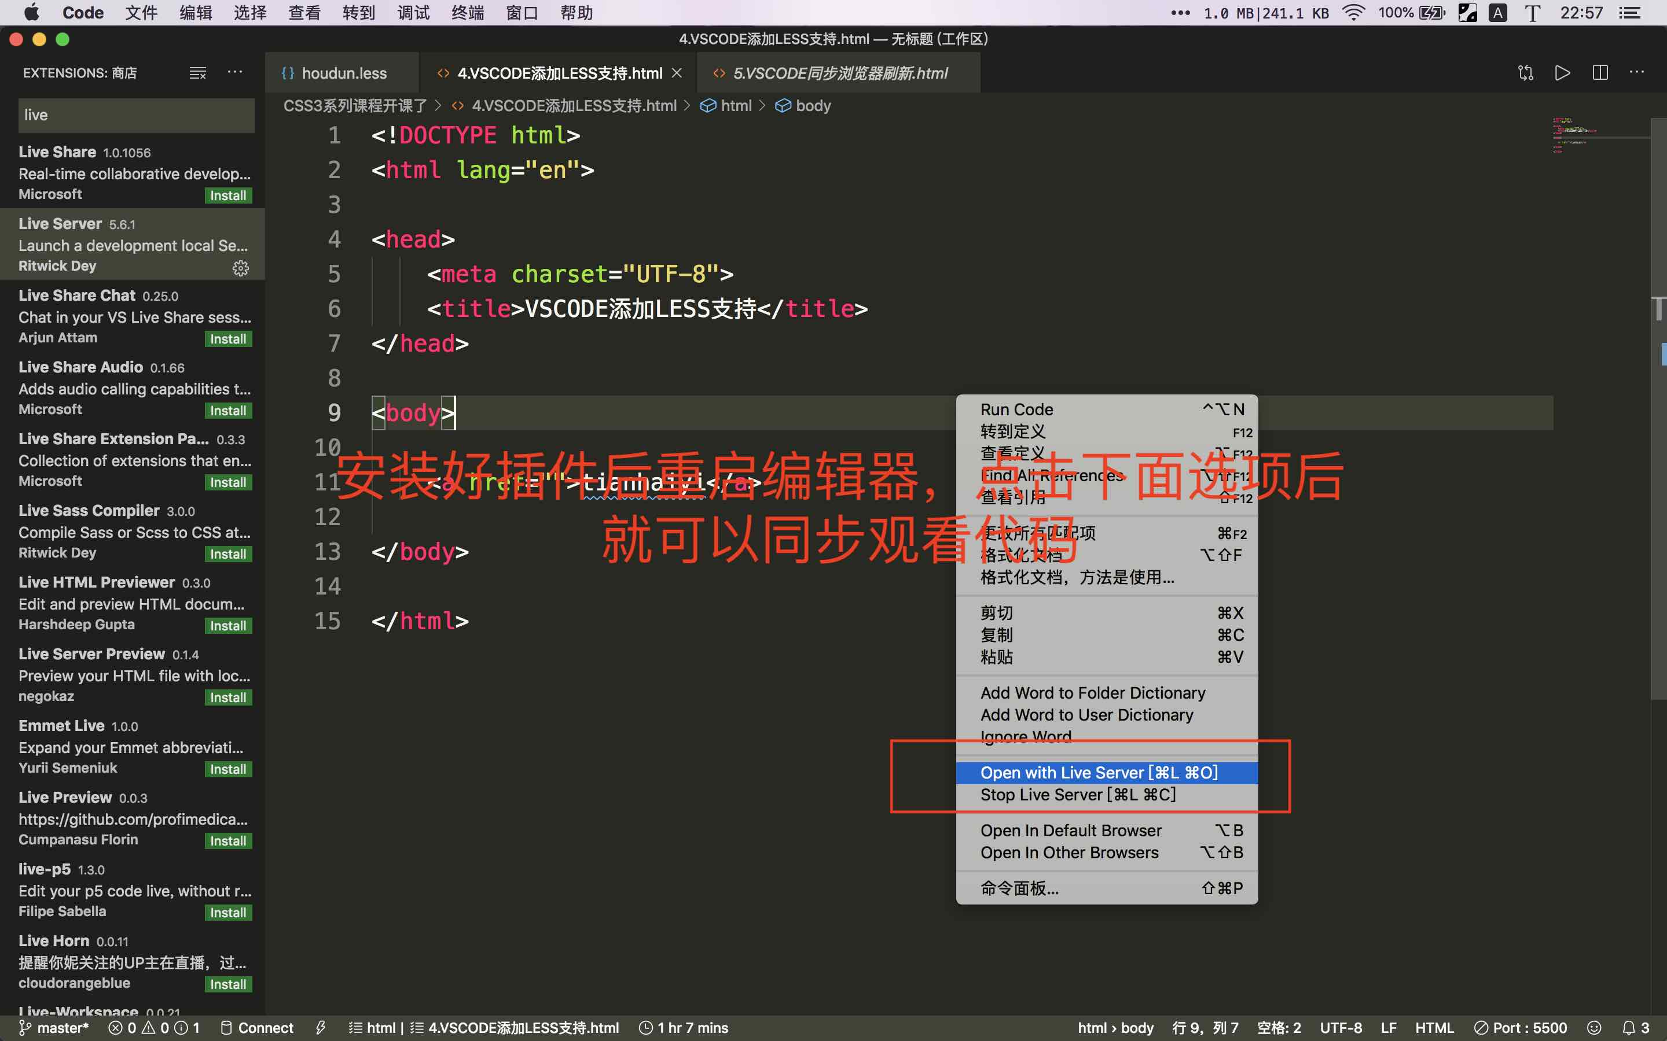Open the 调试 menu
This screenshot has width=1667, height=1041.
pyautogui.click(x=414, y=12)
